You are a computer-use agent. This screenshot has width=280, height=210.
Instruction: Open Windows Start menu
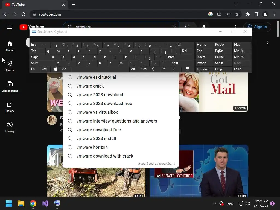coord(9,203)
